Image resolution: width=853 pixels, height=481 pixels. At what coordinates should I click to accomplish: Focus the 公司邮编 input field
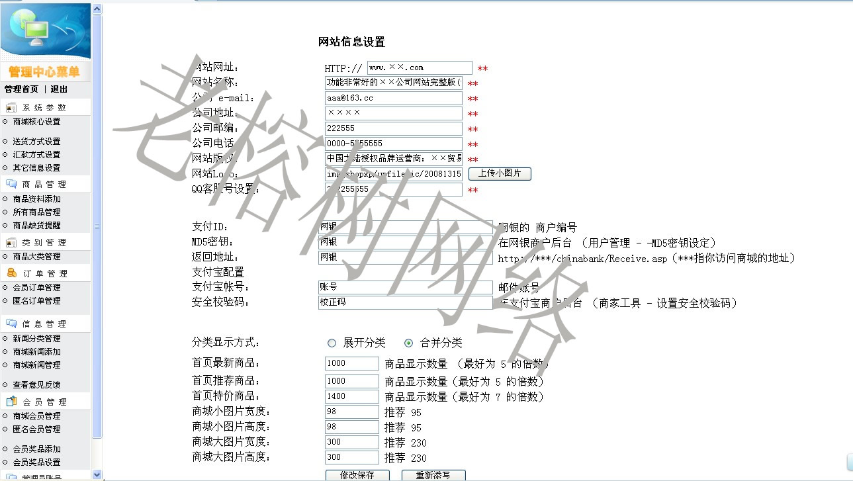coord(393,128)
